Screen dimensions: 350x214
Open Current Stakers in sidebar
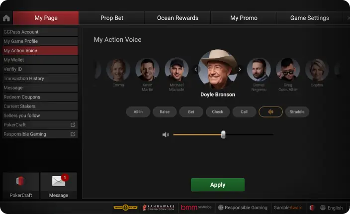pyautogui.click(x=40, y=107)
